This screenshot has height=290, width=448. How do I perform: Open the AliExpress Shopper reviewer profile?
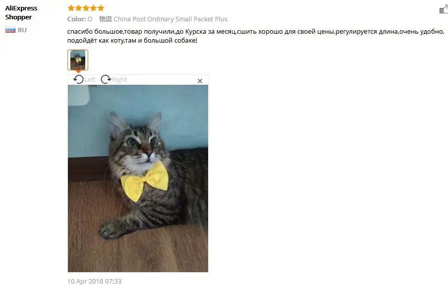pyautogui.click(x=21, y=12)
